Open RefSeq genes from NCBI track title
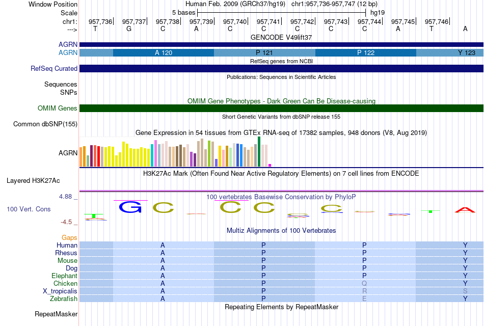484x326 pixels. pos(281,61)
